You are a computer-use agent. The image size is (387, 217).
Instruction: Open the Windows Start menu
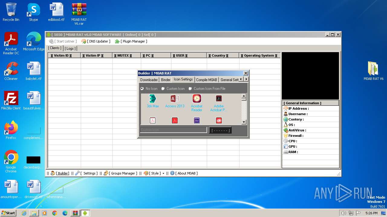pyautogui.click(x=8, y=213)
